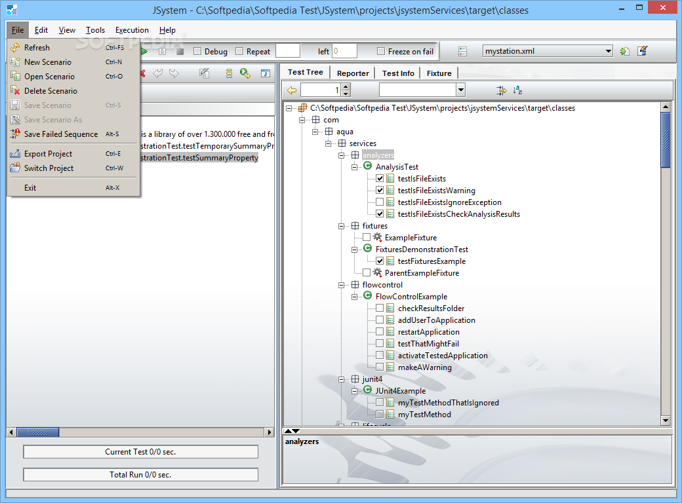Collapse the services package node
This screenshot has width=682, height=503.
pyautogui.click(x=328, y=143)
